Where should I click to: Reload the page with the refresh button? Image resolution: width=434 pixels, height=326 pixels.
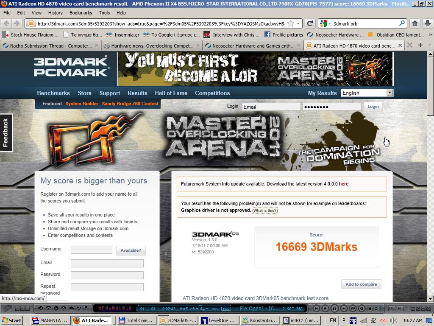310,24
